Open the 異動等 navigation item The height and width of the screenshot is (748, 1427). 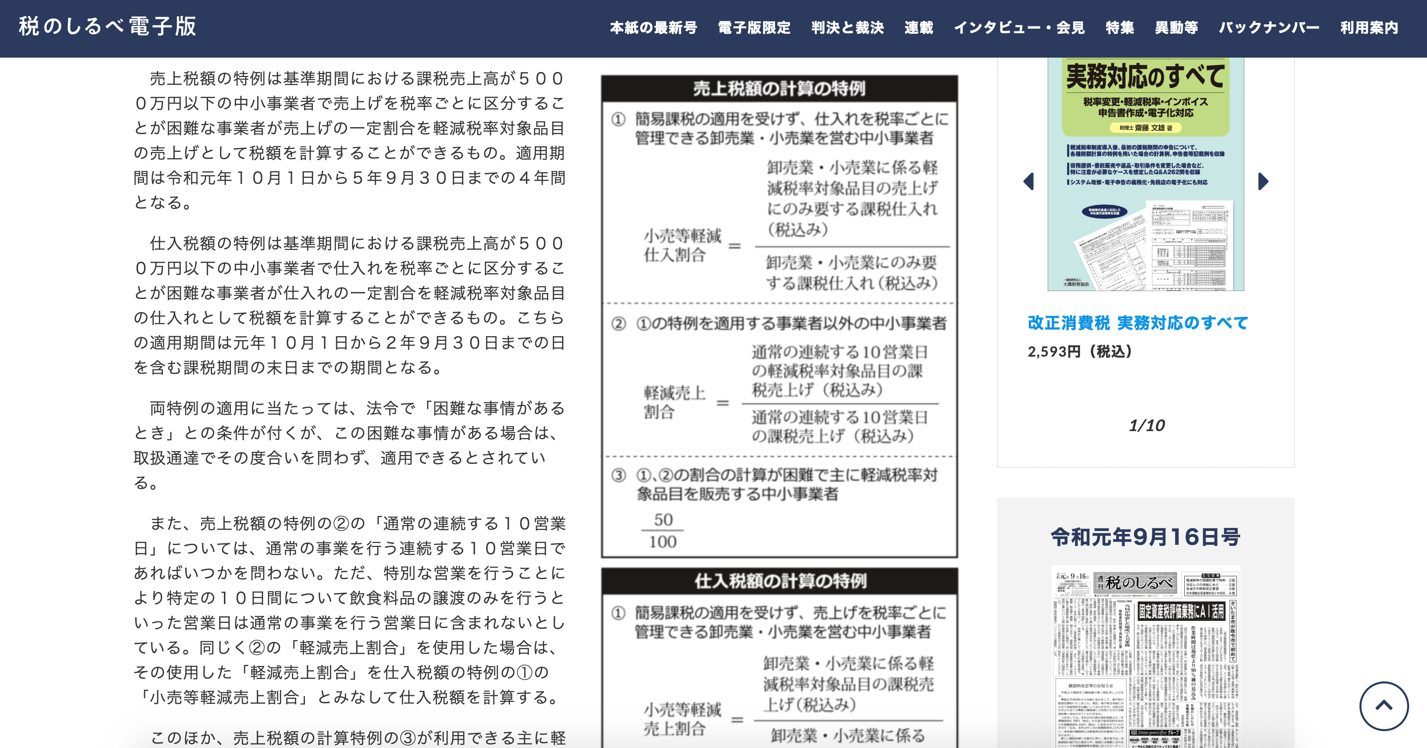pyautogui.click(x=1176, y=28)
